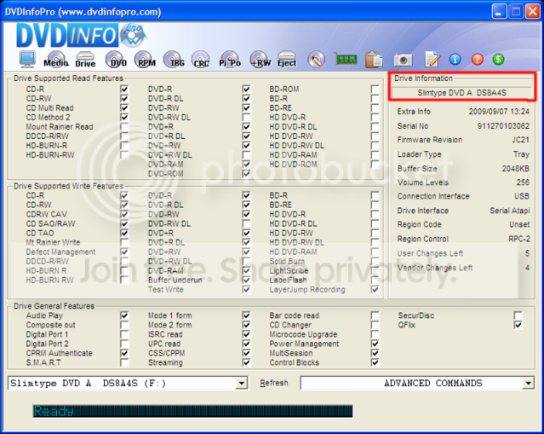Toggle the SecurDisc checkbox
The image size is (544, 434).
[518, 315]
